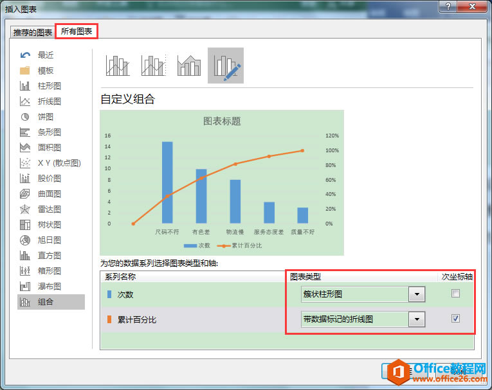The width and height of the screenshot is (492, 390).
Task: Click the 尺码不符 axis label in preview
Action: [167, 232]
